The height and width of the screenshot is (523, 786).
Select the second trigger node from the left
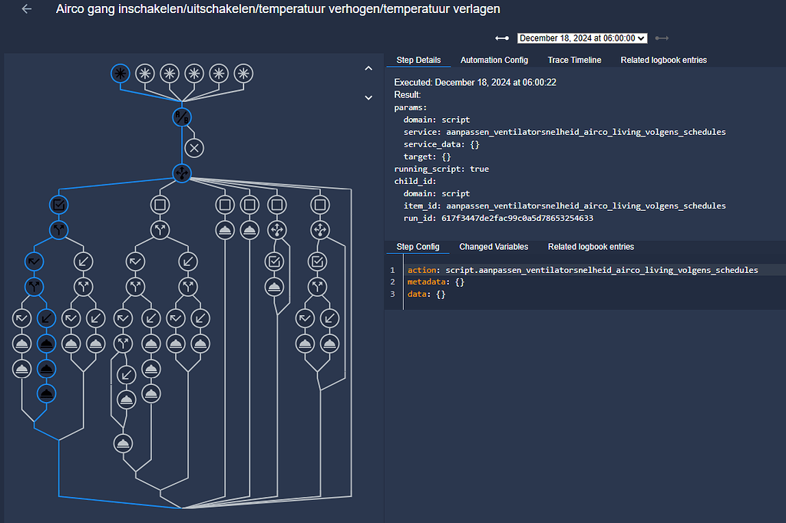click(144, 74)
